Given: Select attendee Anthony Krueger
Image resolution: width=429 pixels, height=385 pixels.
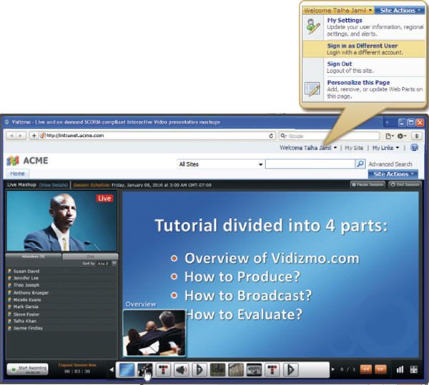Looking at the screenshot, I should coord(31,293).
